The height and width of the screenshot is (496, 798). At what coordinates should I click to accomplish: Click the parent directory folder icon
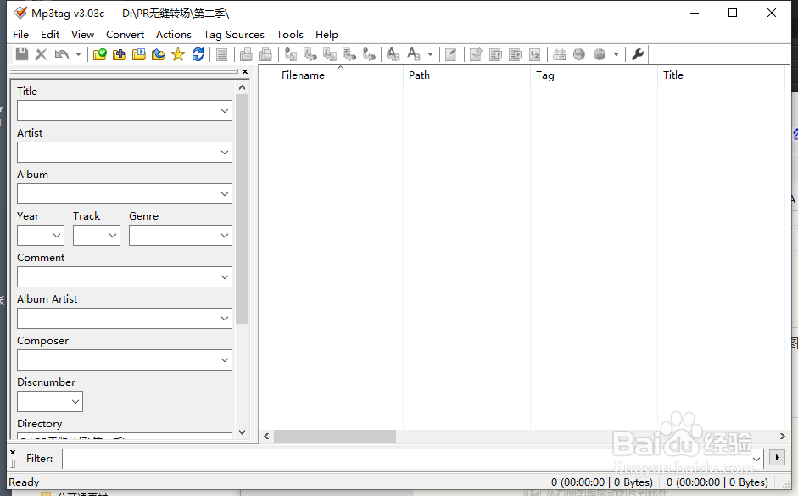point(159,54)
